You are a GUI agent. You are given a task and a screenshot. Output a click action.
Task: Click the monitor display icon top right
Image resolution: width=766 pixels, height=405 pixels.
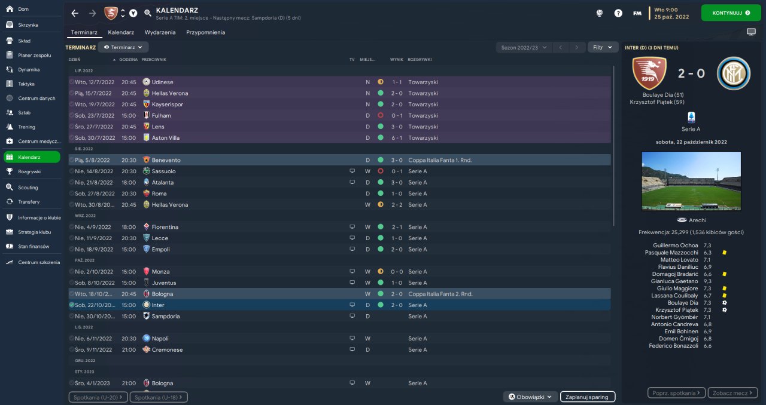click(x=752, y=32)
